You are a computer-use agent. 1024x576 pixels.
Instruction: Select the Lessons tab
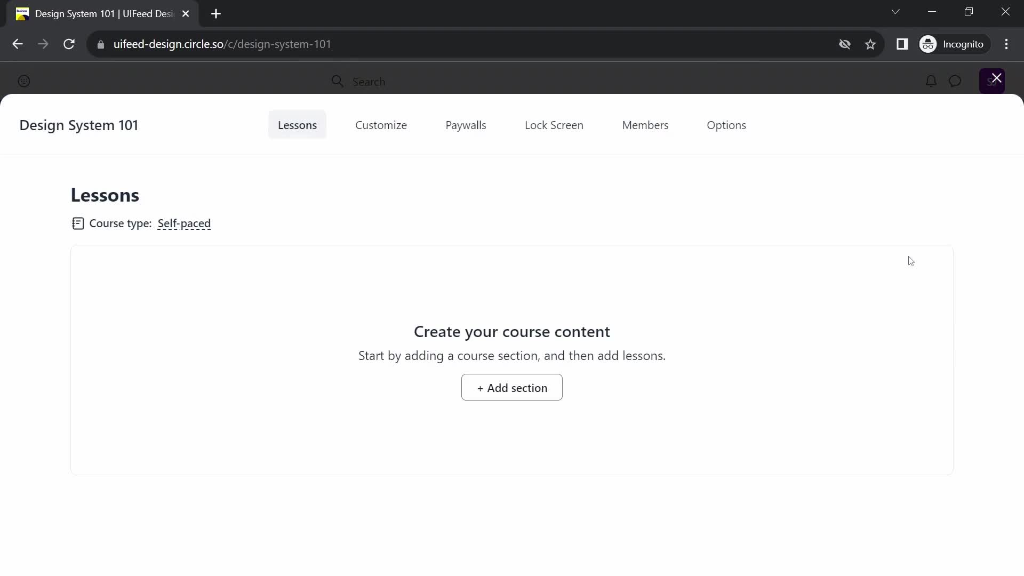297,124
